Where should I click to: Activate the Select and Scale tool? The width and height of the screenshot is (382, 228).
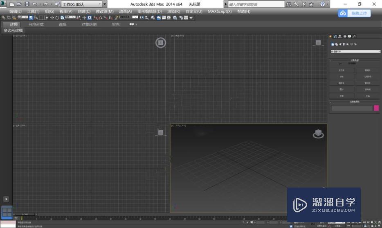[x=62, y=18]
